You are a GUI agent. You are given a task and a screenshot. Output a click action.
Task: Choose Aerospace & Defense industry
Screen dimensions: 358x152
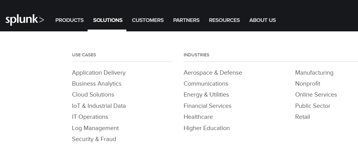click(x=213, y=72)
